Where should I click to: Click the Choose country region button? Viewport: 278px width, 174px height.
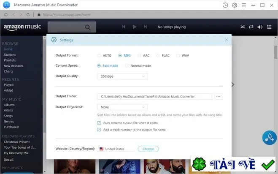coord(148,149)
